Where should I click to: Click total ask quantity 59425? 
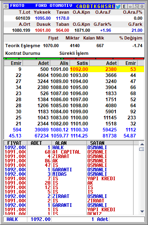110,130
